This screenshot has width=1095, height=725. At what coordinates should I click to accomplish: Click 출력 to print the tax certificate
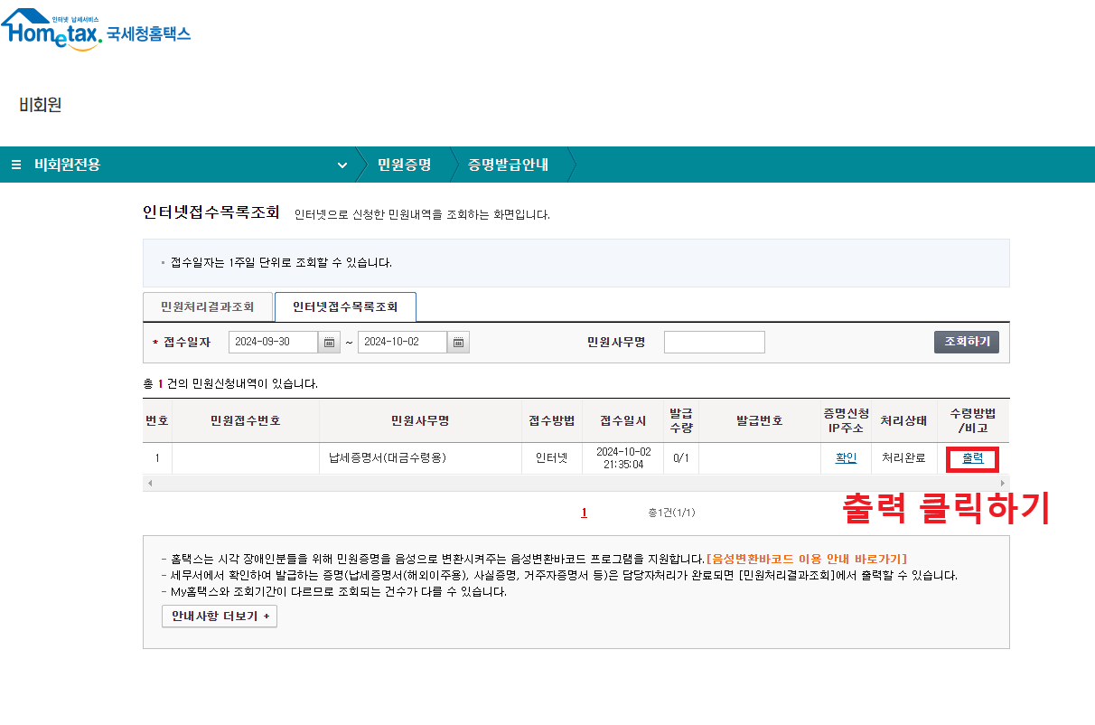coord(972,458)
